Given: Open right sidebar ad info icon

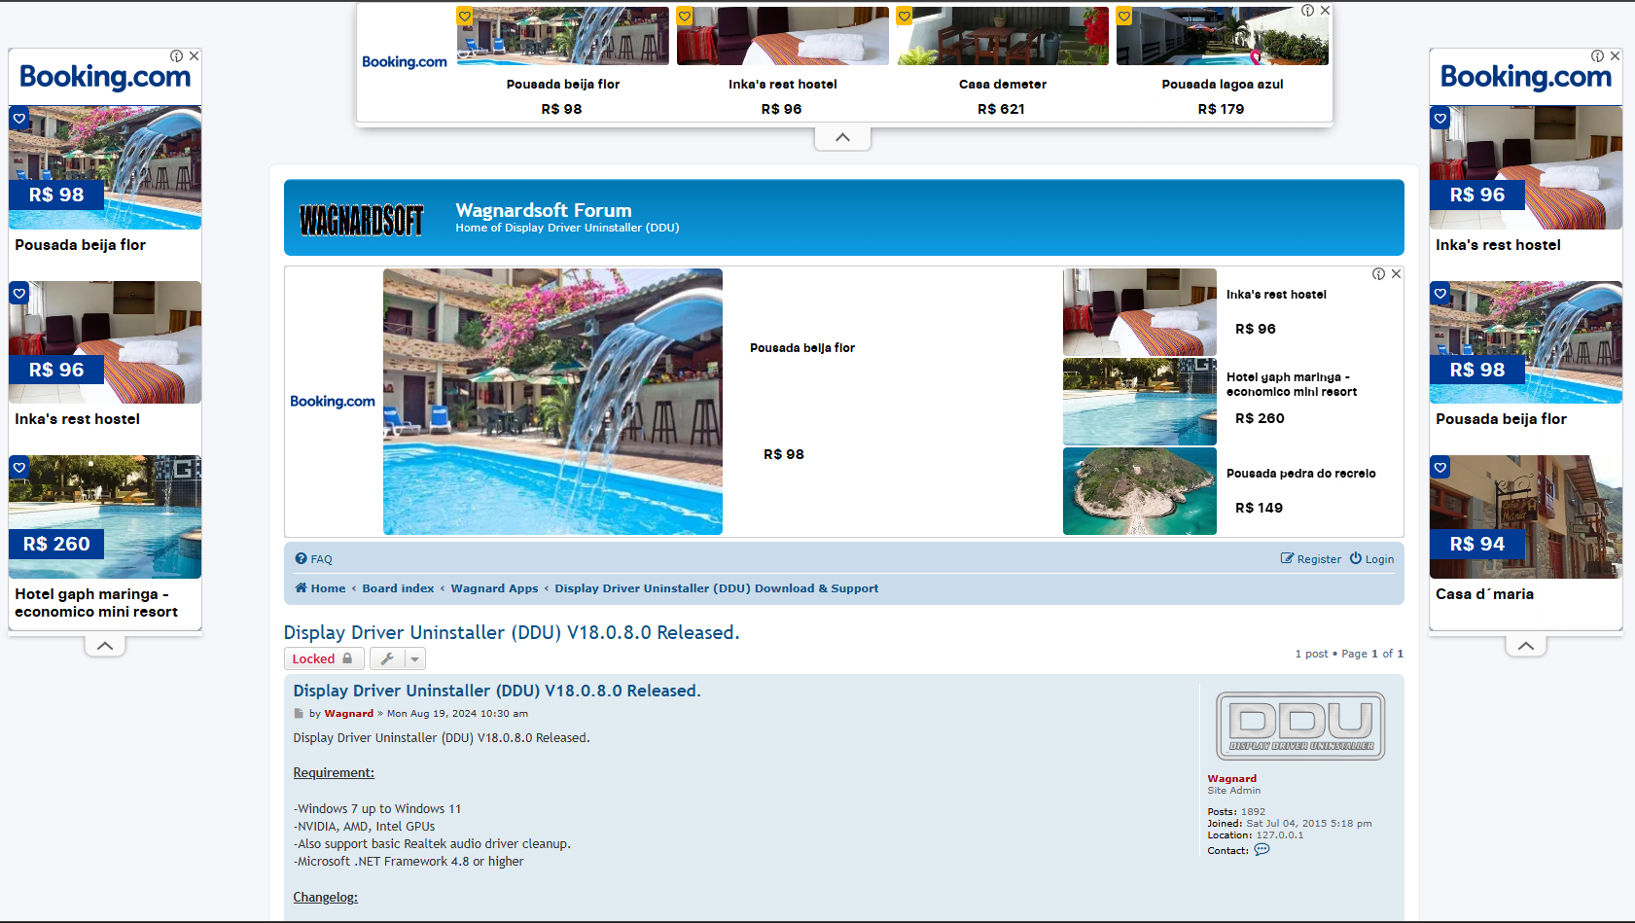Looking at the screenshot, I should pyautogui.click(x=1597, y=56).
